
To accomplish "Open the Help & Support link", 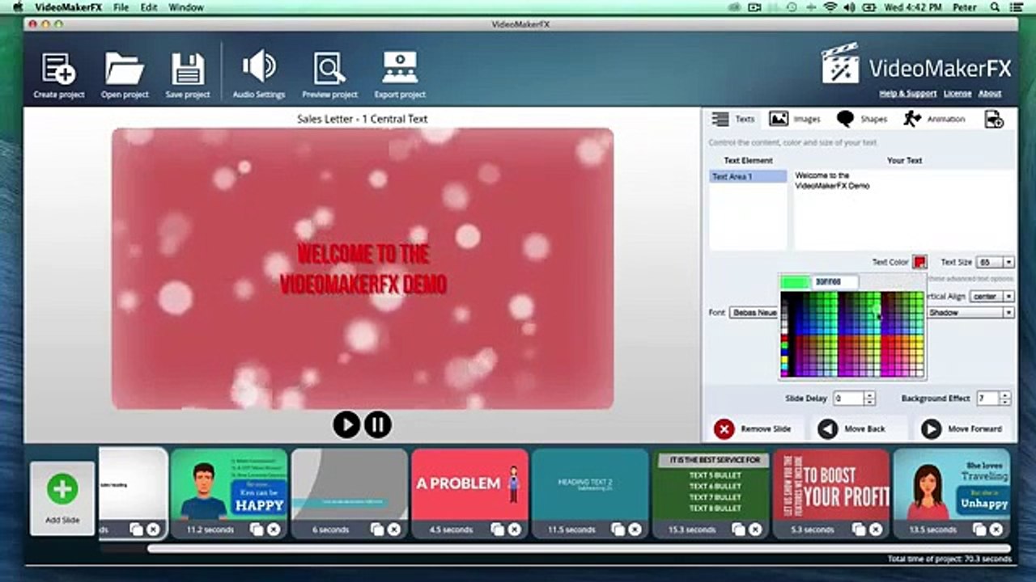I will pos(907,94).
